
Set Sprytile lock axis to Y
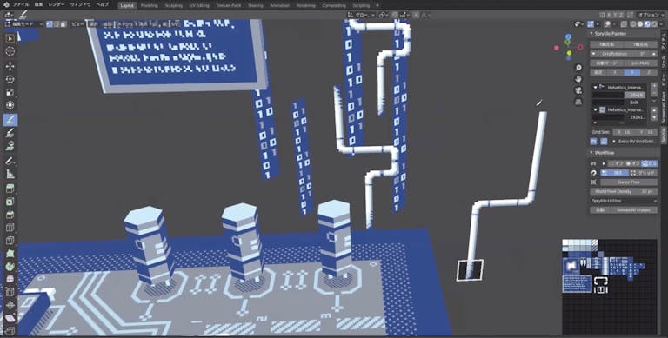(631, 72)
